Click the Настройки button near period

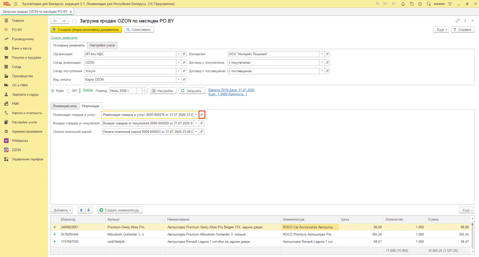click(163, 91)
